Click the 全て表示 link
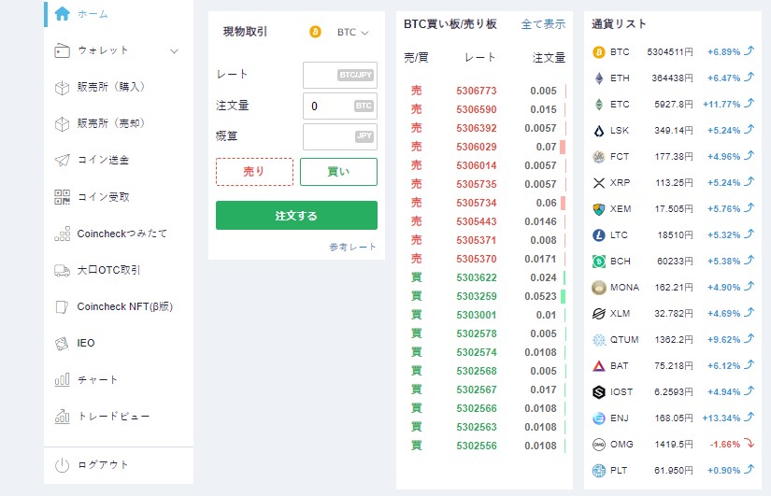The height and width of the screenshot is (496, 771). point(543,24)
